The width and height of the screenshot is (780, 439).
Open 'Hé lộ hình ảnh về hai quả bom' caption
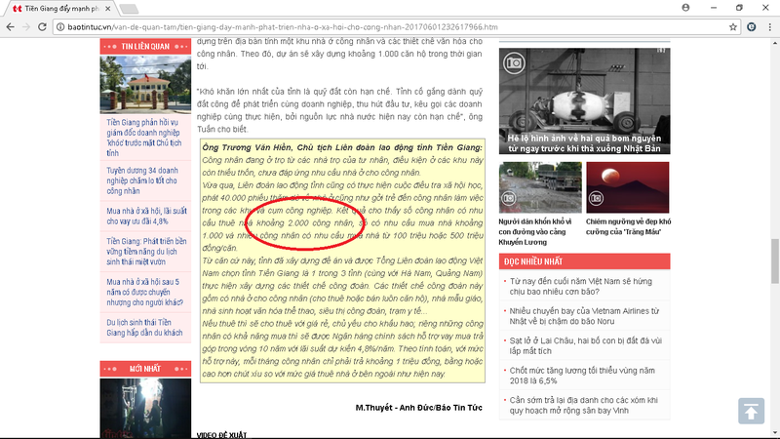[584, 143]
